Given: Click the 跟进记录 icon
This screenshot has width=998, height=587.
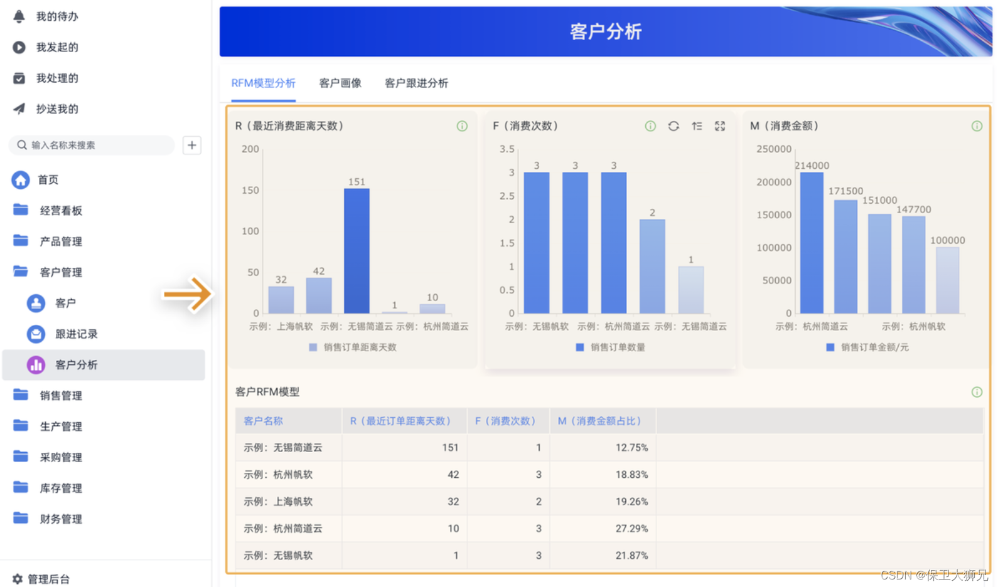Looking at the screenshot, I should pos(36,334).
